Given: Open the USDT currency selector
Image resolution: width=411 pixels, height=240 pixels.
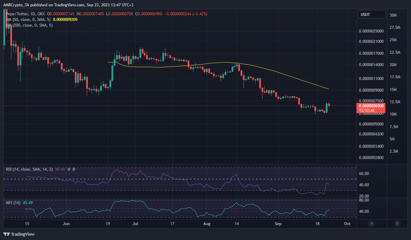Looking at the screenshot, I should (x=371, y=15).
